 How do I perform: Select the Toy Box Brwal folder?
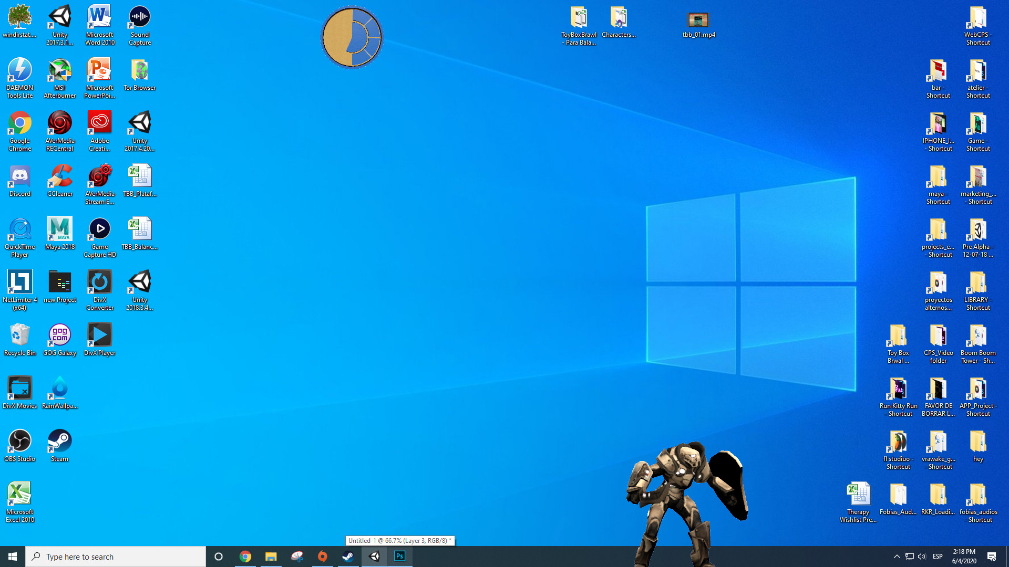pyautogui.click(x=898, y=343)
